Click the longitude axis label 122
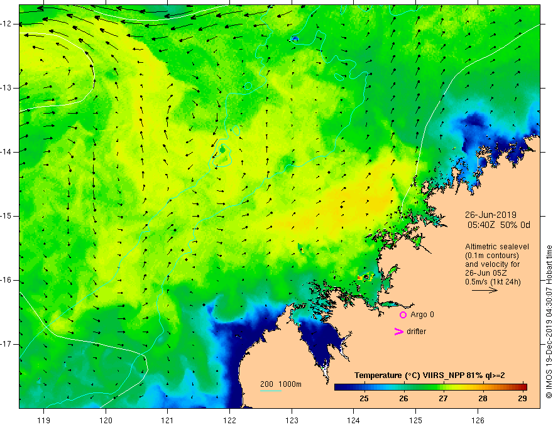The image size is (553, 427). pos(229,420)
